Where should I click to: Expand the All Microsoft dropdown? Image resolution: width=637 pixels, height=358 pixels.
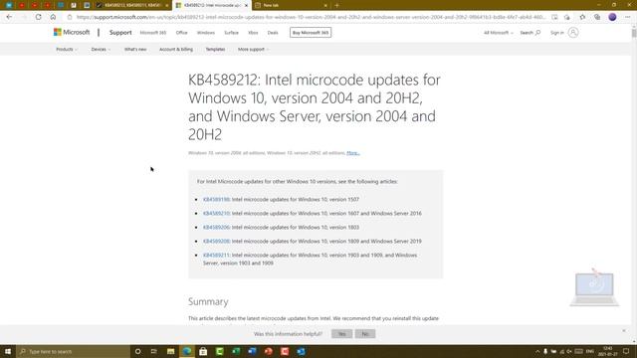click(498, 33)
